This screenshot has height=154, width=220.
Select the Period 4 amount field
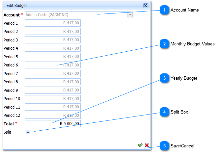(53, 48)
